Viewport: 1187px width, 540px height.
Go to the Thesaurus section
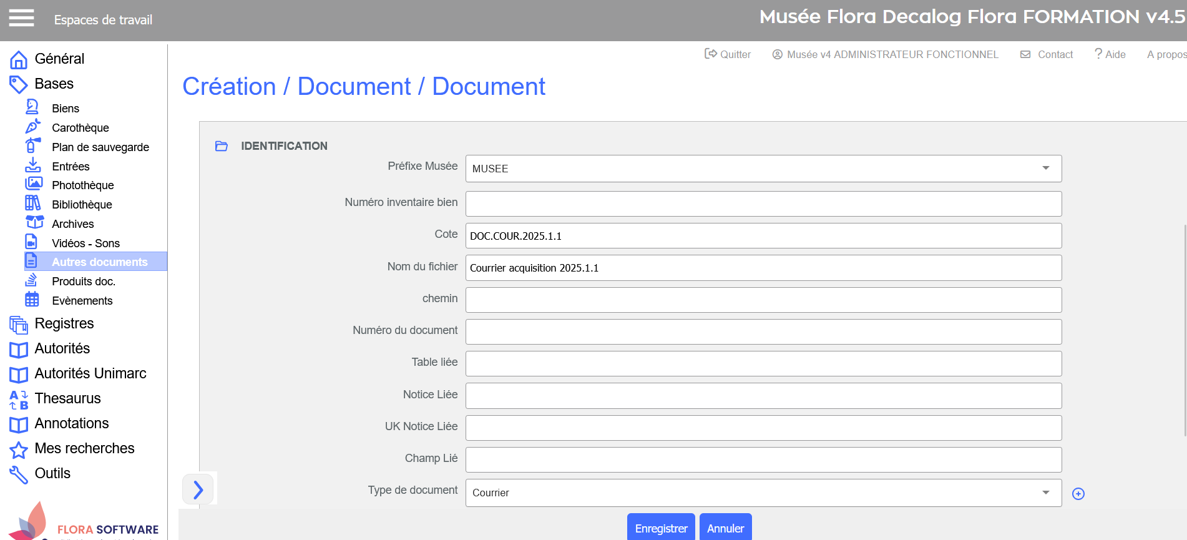pos(67,398)
